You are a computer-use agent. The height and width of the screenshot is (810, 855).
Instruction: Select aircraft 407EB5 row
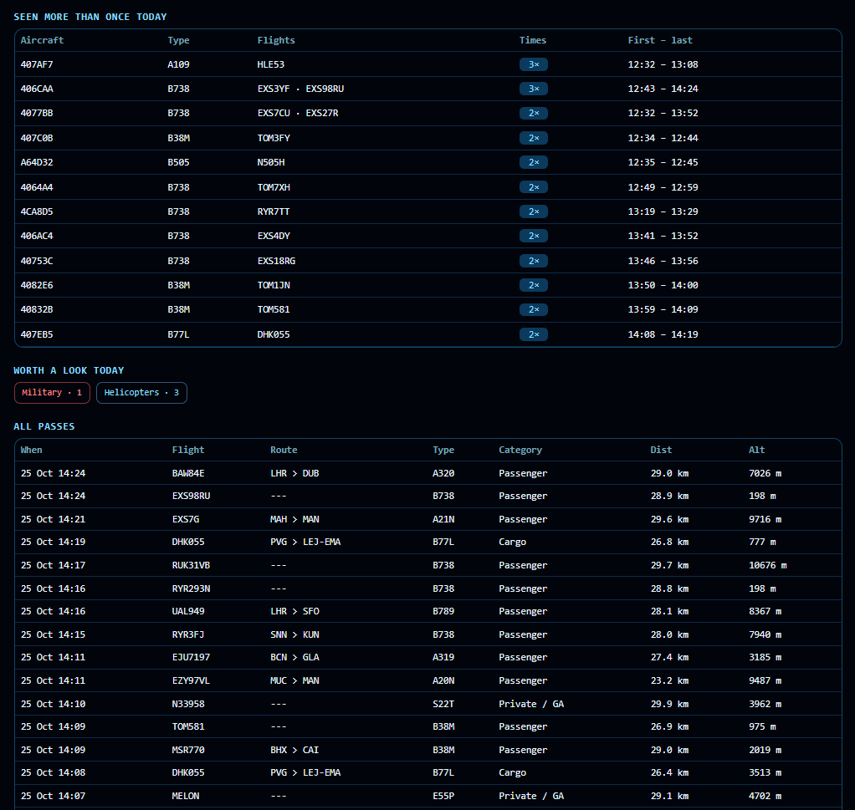pyautogui.click(x=428, y=334)
